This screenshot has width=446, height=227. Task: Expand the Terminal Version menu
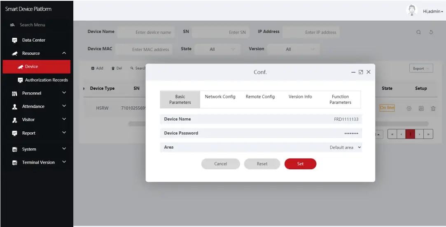[x=64, y=161]
